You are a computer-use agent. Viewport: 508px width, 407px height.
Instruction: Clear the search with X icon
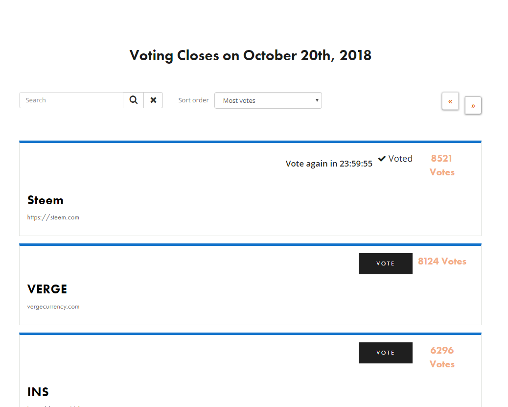click(153, 100)
